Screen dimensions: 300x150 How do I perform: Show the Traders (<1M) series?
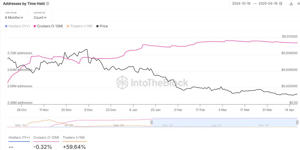79,26
